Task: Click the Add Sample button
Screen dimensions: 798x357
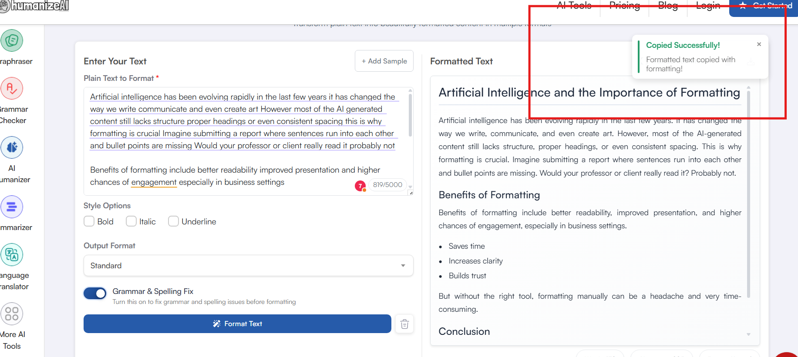Action: point(384,61)
